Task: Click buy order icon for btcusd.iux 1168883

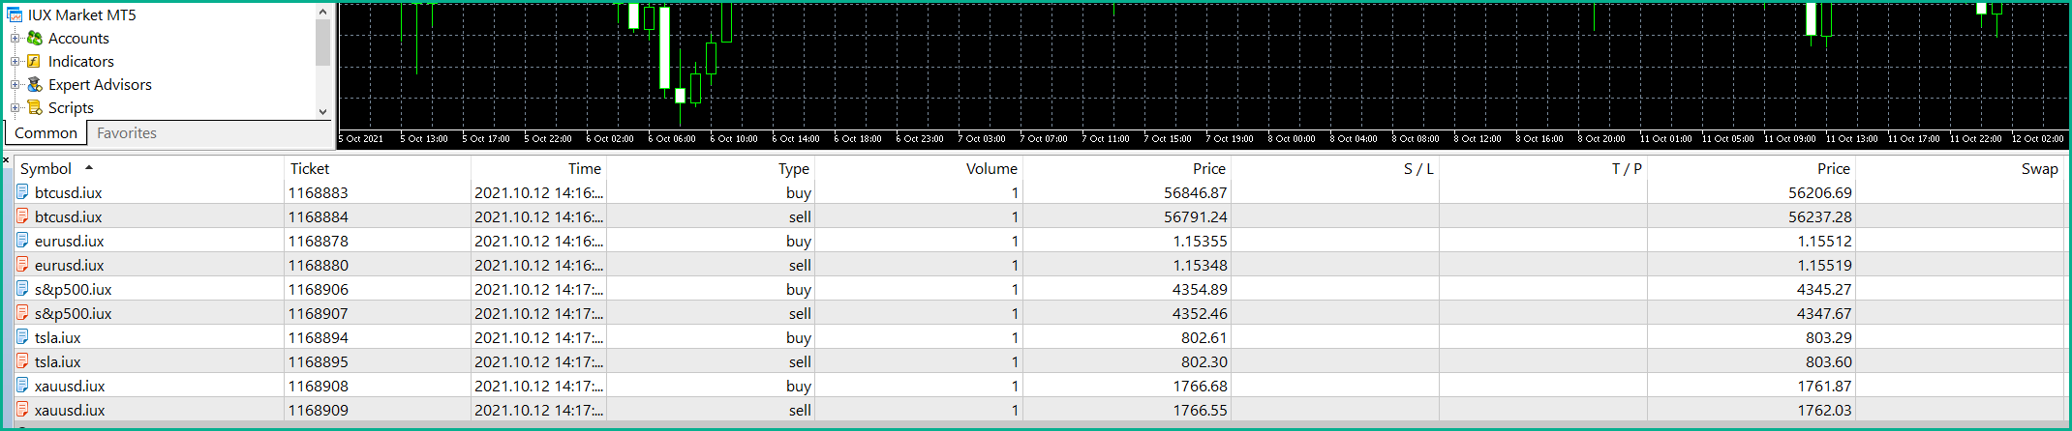Action: (x=22, y=192)
